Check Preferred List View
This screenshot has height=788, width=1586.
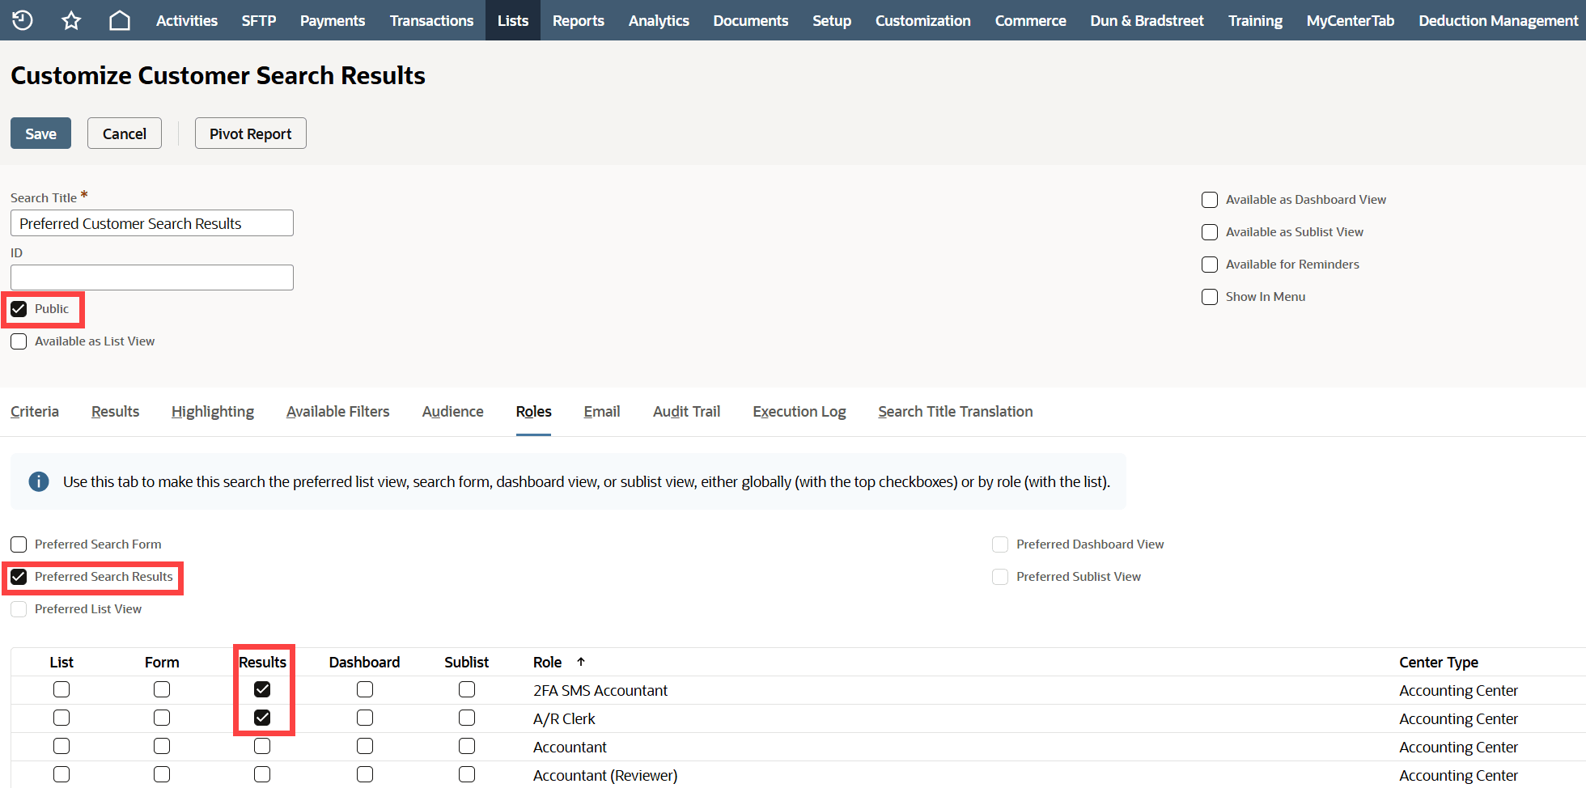19,609
